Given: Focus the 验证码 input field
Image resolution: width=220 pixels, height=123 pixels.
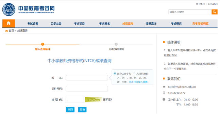Looking at the screenshot, I should 75,100.
